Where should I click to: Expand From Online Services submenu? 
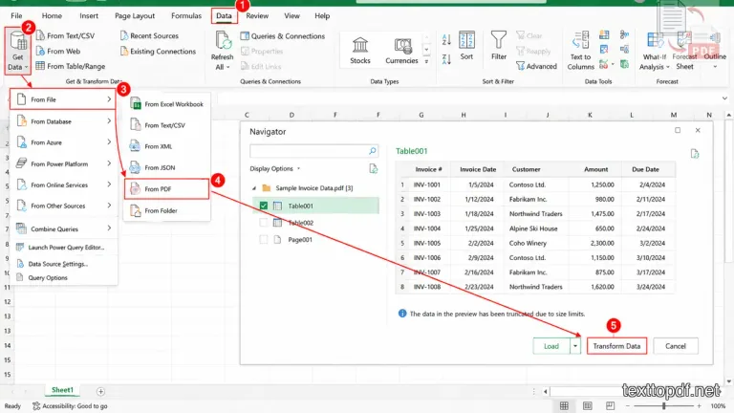pyautogui.click(x=63, y=185)
